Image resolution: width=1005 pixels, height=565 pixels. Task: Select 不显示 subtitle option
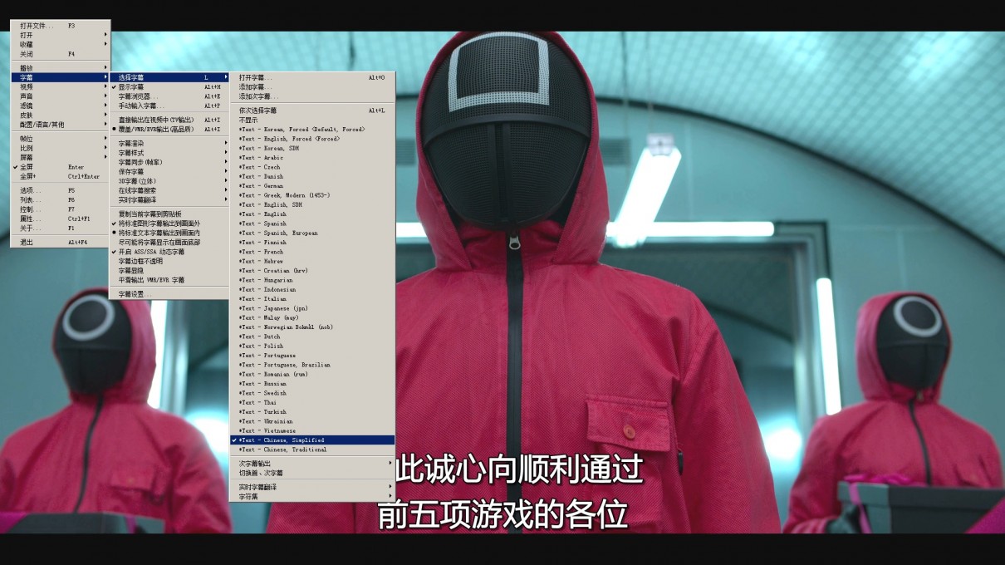(312, 120)
